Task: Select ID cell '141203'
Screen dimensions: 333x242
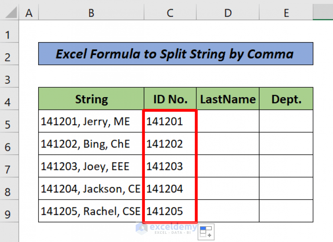Action: tap(170, 166)
